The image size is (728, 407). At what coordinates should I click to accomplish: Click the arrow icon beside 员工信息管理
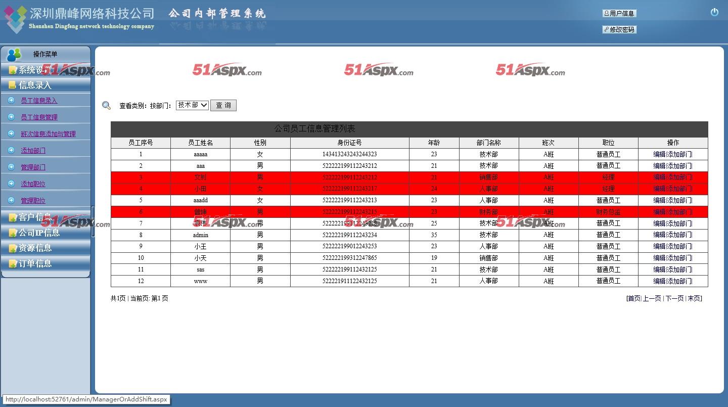pyautogui.click(x=11, y=117)
